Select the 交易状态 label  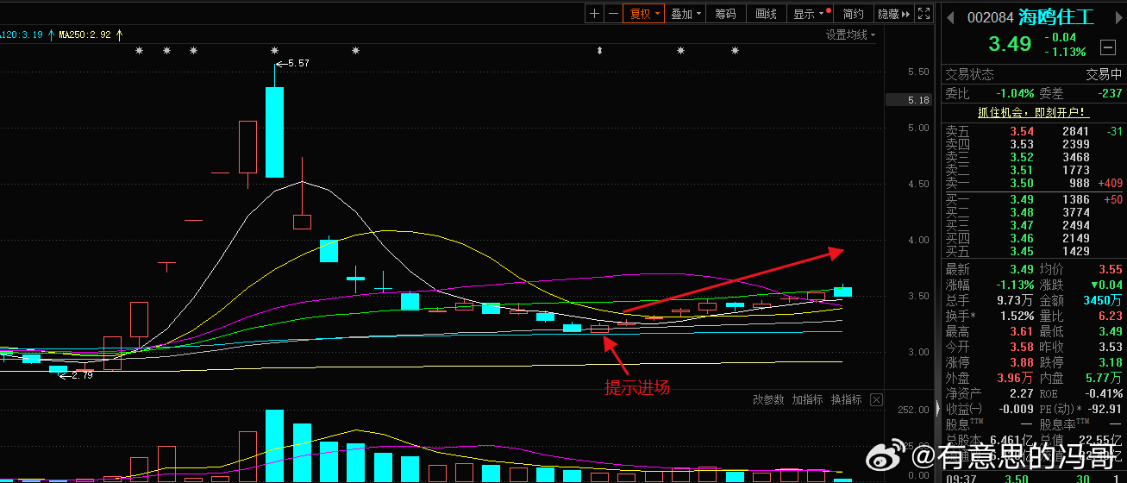click(x=969, y=74)
